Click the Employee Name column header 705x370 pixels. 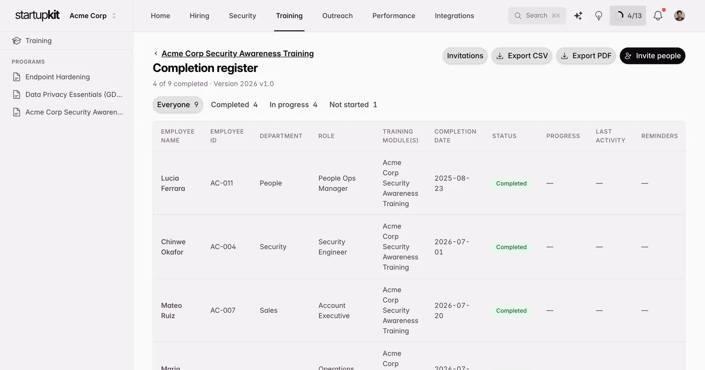(x=178, y=136)
